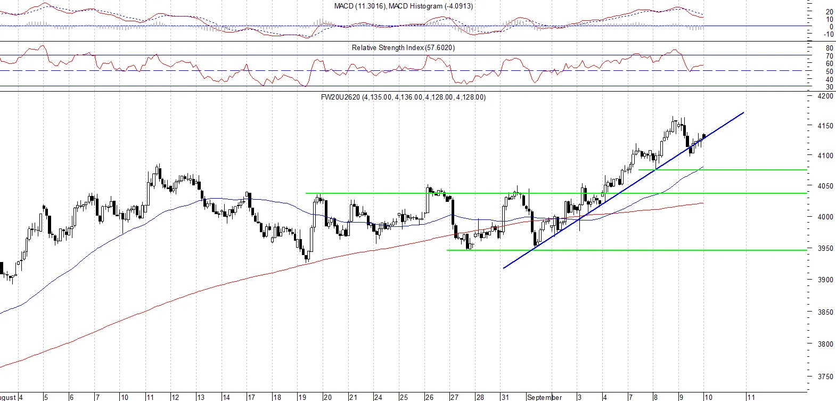Select date axis label 18

pos(277,397)
